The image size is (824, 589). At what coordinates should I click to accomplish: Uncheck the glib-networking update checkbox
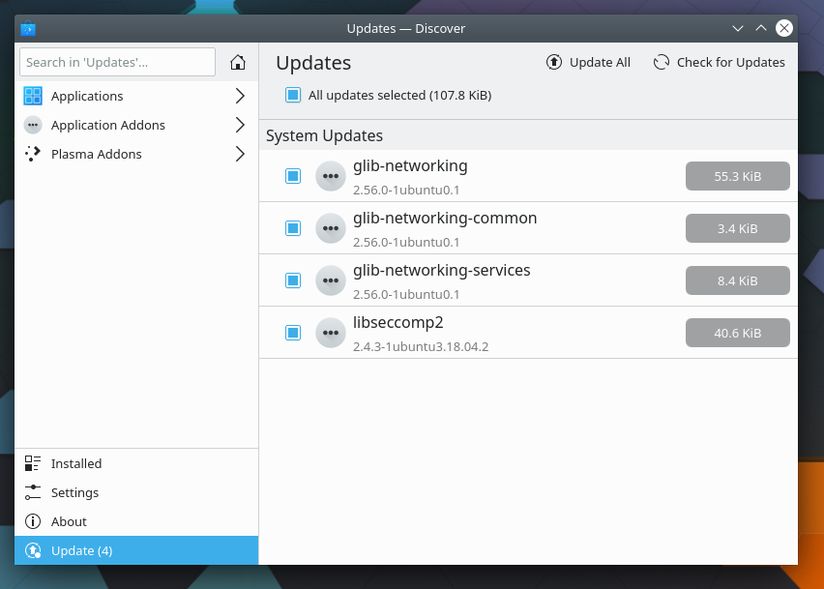[x=293, y=176]
